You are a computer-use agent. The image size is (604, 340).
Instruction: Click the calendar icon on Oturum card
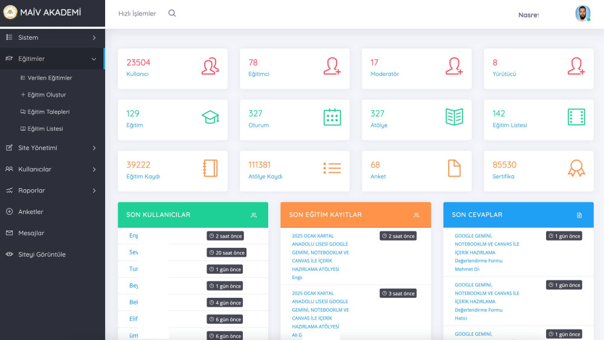332,117
